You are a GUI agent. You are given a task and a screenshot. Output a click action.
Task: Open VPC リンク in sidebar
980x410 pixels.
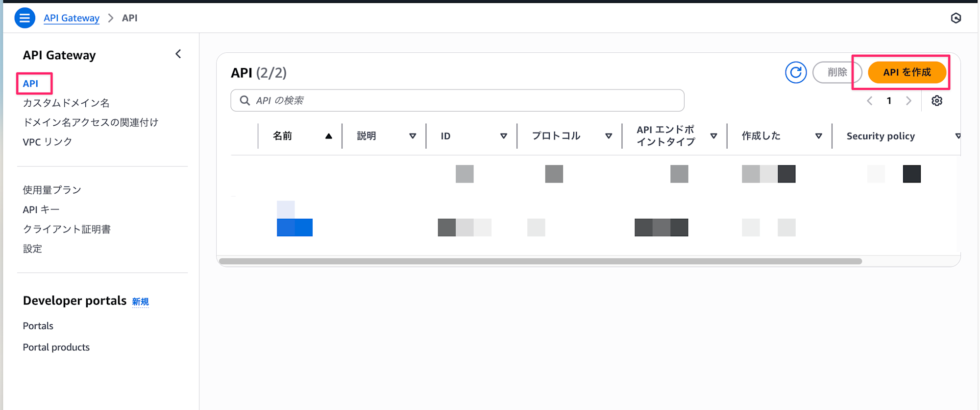[x=48, y=142]
